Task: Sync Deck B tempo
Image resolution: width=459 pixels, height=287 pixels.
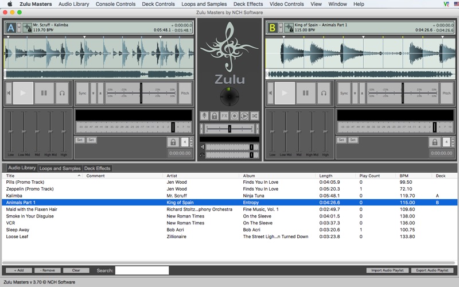Action: [344, 93]
